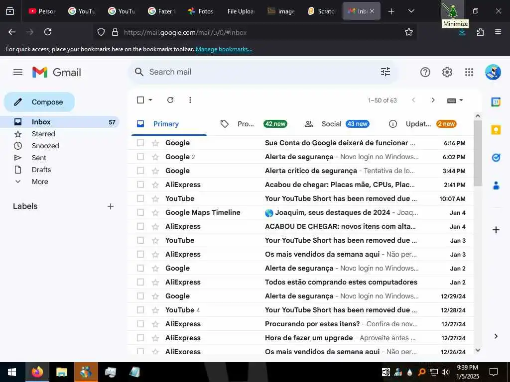The image size is (510, 382).
Task: Get add-ons plus icon in side panel
Action: pos(496,230)
